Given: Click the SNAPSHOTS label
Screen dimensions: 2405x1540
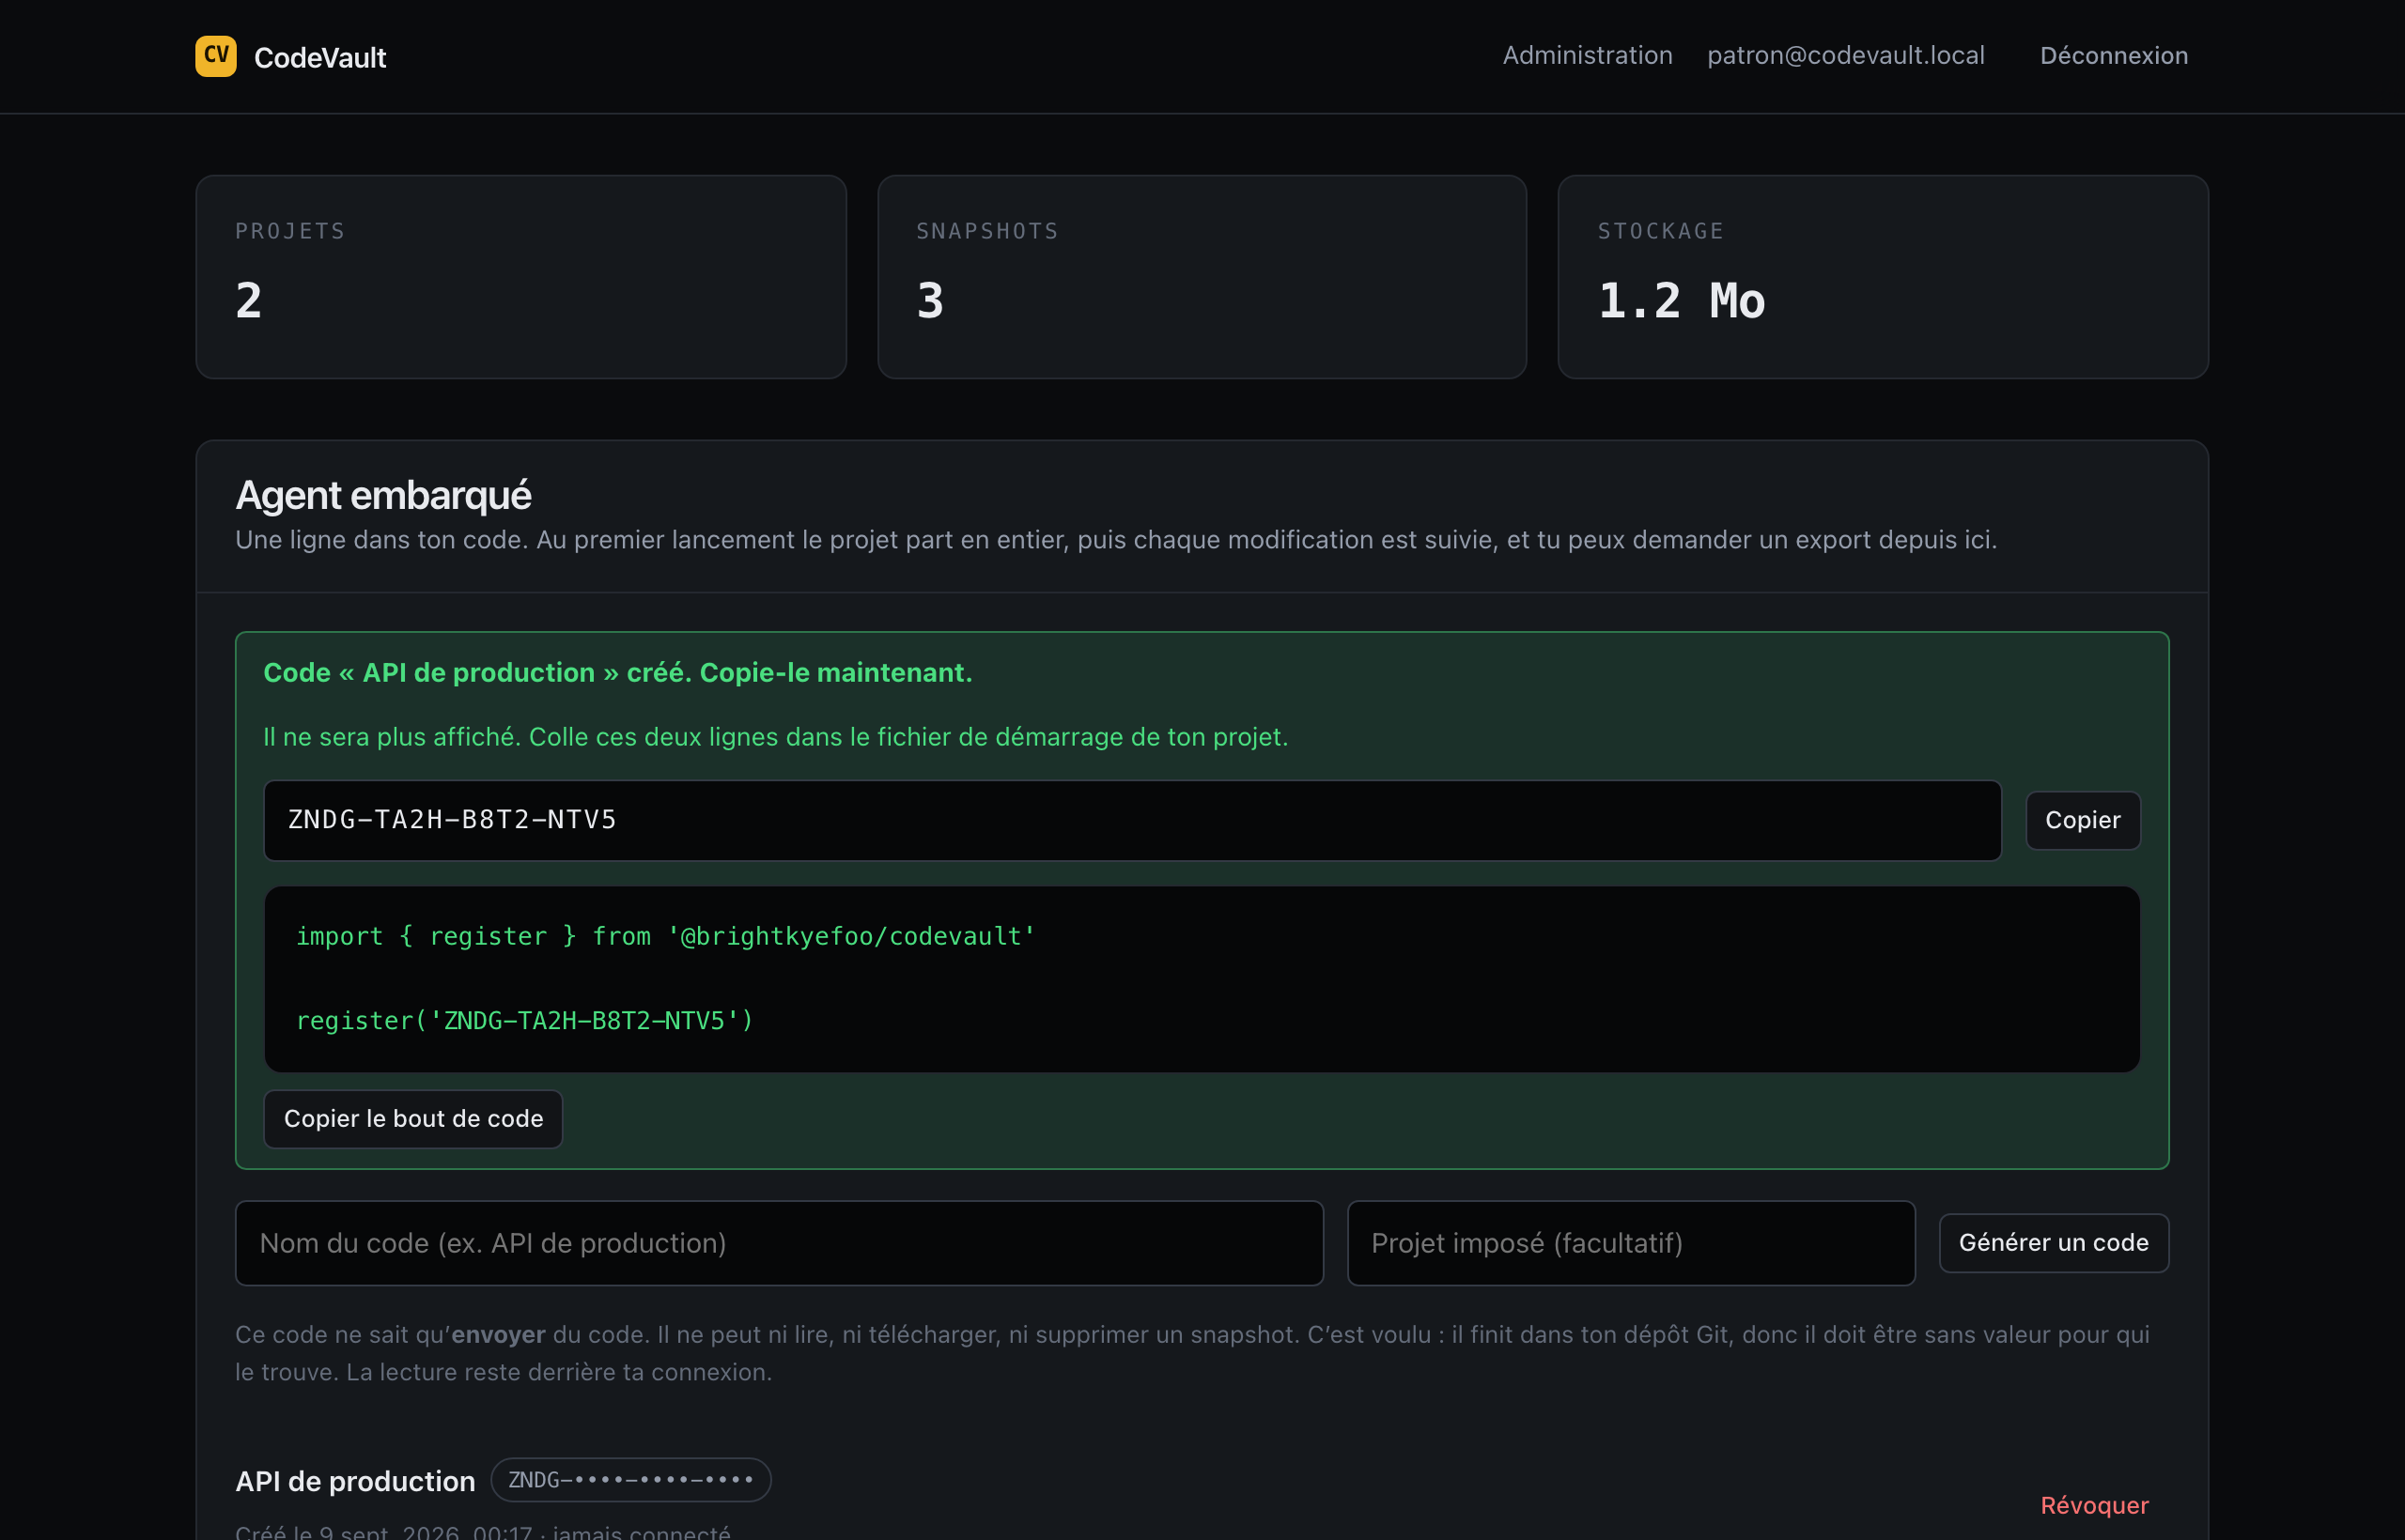Looking at the screenshot, I should pyautogui.click(x=987, y=231).
